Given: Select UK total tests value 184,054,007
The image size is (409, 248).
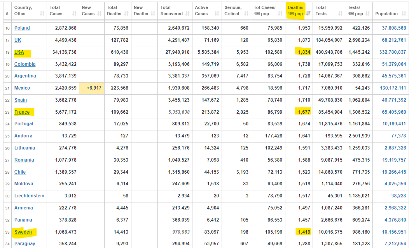Looking at the screenshot, I should 329,40.
